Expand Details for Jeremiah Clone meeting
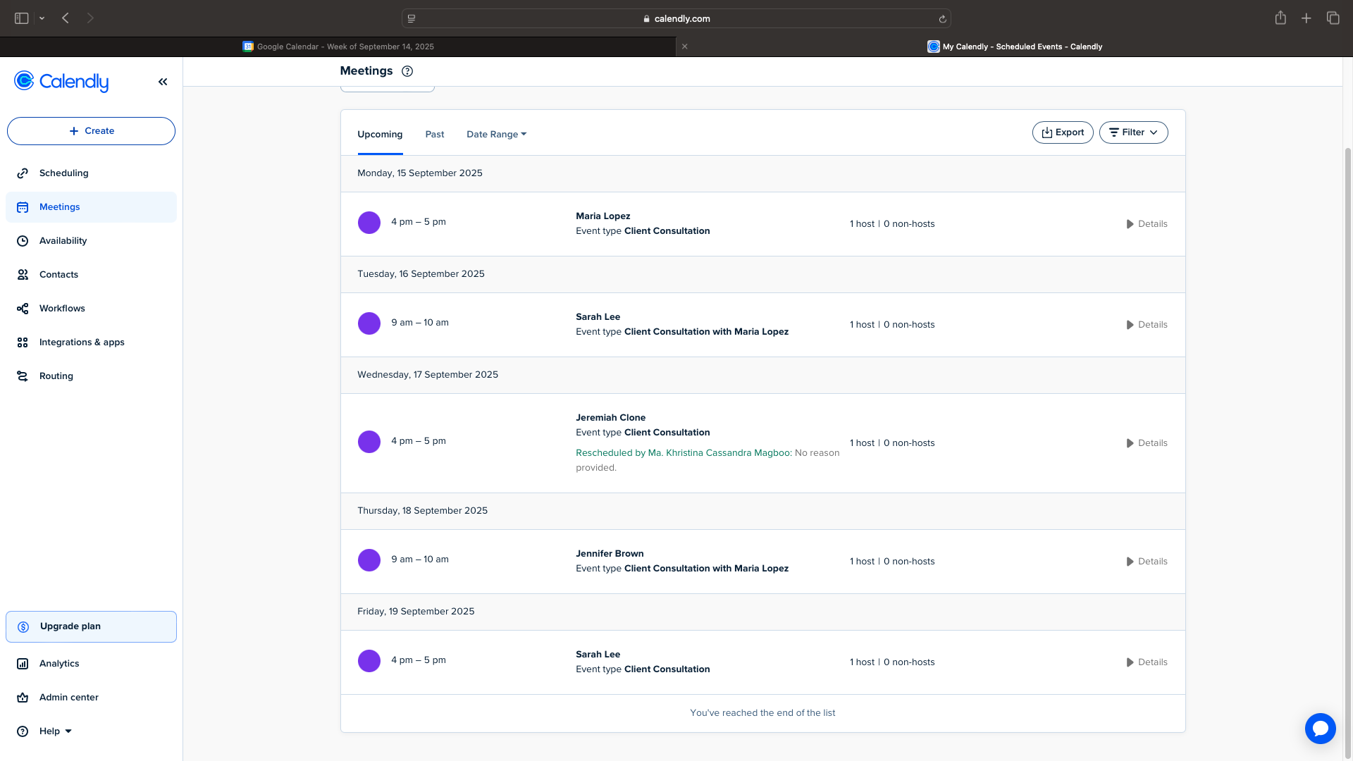The height and width of the screenshot is (761, 1353). [1147, 443]
